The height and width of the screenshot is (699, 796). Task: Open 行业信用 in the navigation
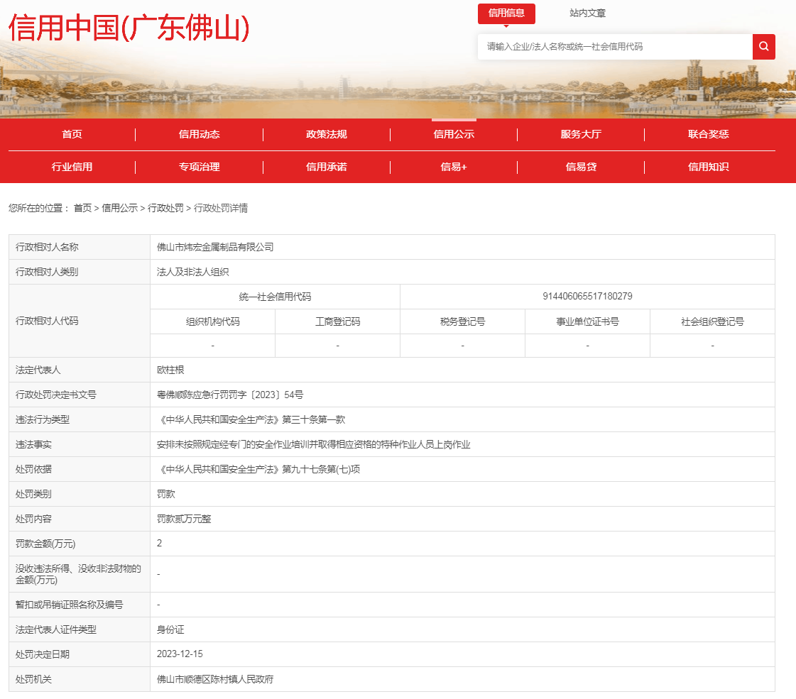[x=72, y=167]
